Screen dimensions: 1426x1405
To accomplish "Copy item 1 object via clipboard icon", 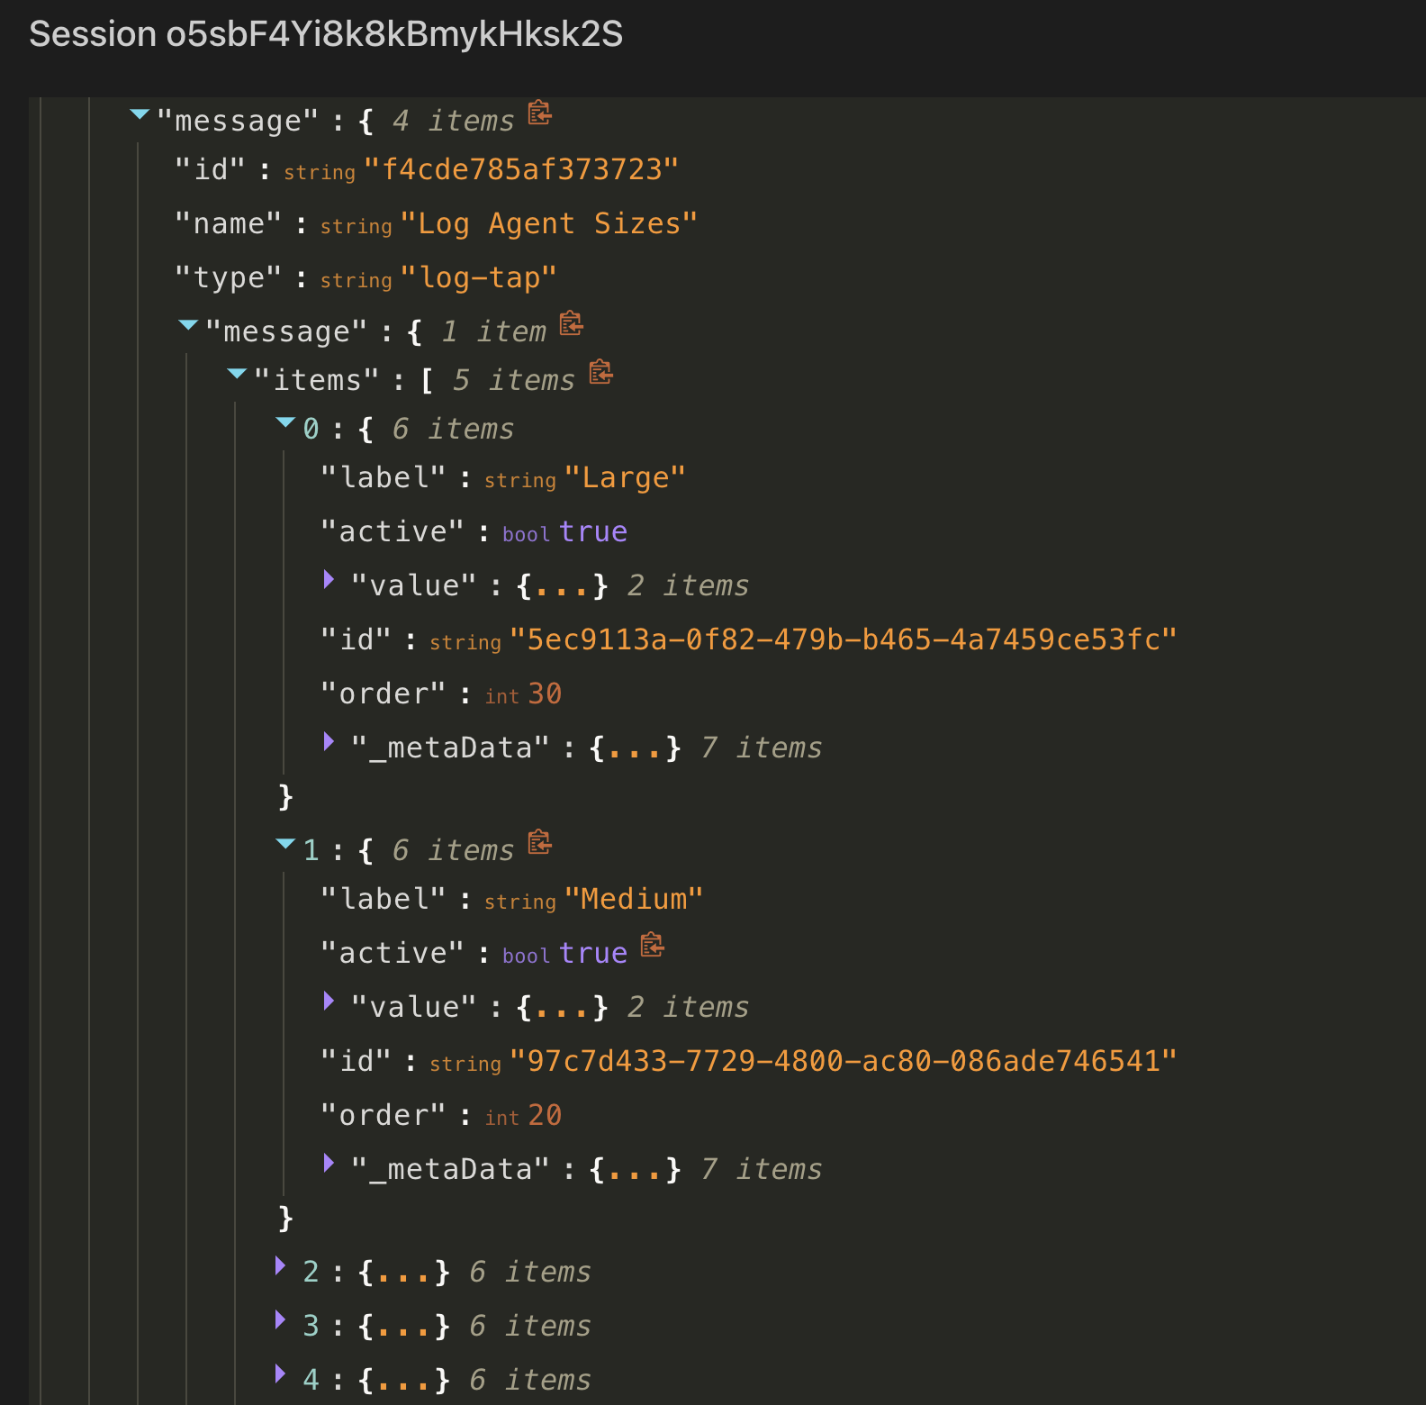I will [x=539, y=843].
